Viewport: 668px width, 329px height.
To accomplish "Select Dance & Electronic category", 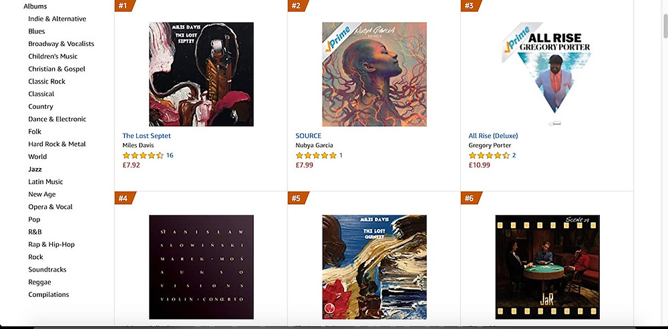I will click(57, 119).
